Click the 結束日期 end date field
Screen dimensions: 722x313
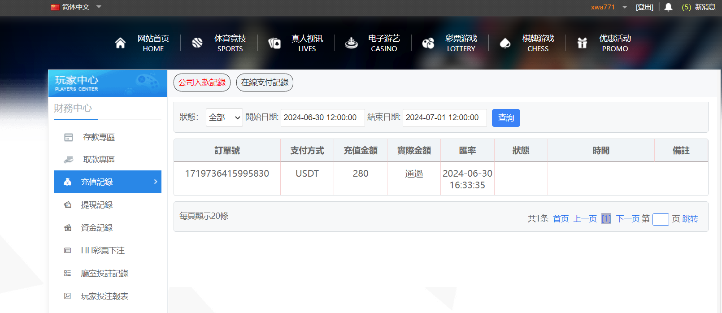[444, 118]
